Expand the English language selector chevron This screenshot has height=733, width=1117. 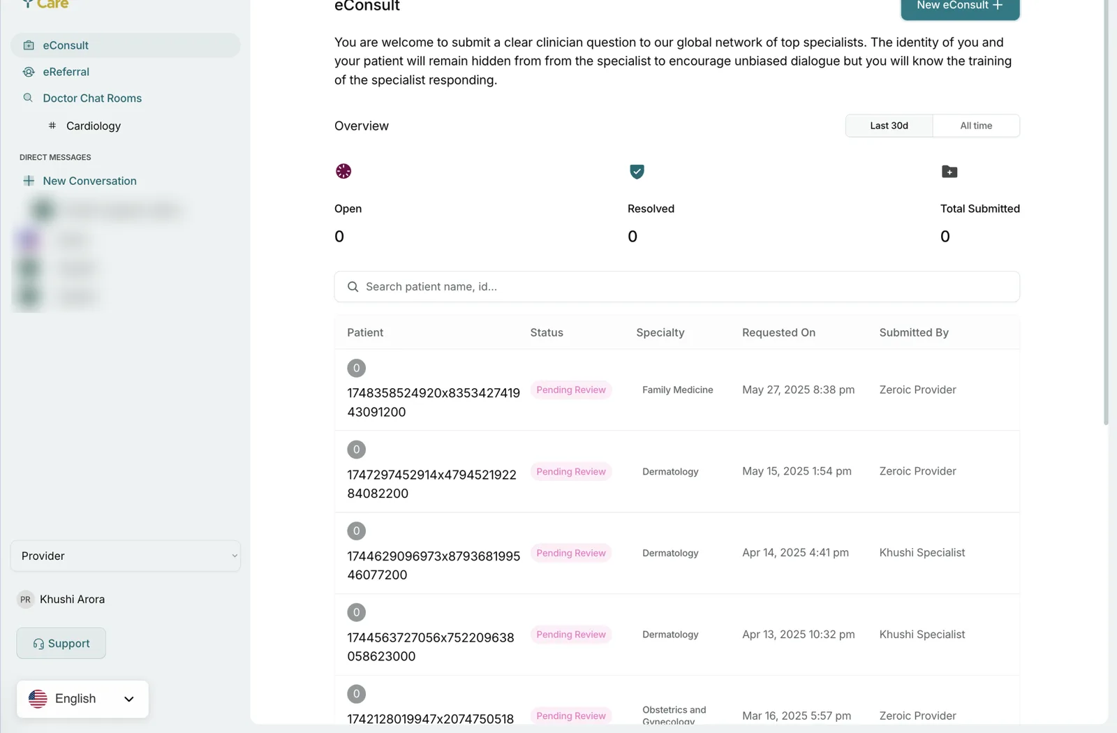coord(129,699)
